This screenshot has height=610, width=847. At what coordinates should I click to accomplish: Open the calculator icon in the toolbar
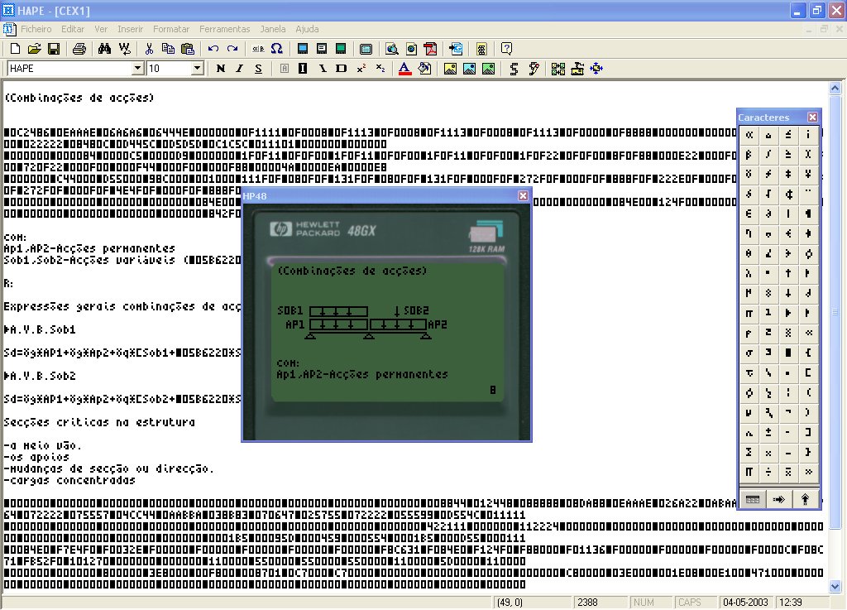click(x=481, y=49)
